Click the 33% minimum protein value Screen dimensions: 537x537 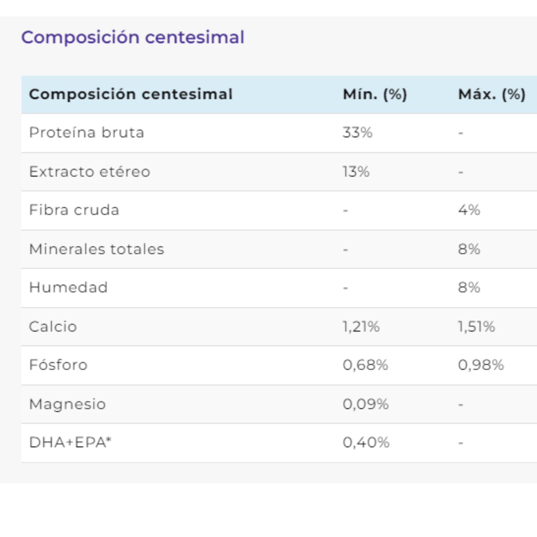(x=357, y=133)
